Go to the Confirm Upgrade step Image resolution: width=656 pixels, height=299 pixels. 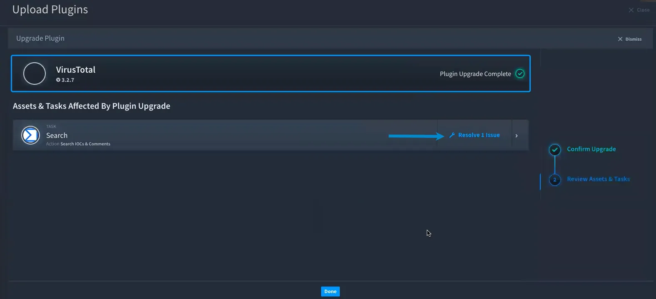tap(591, 149)
